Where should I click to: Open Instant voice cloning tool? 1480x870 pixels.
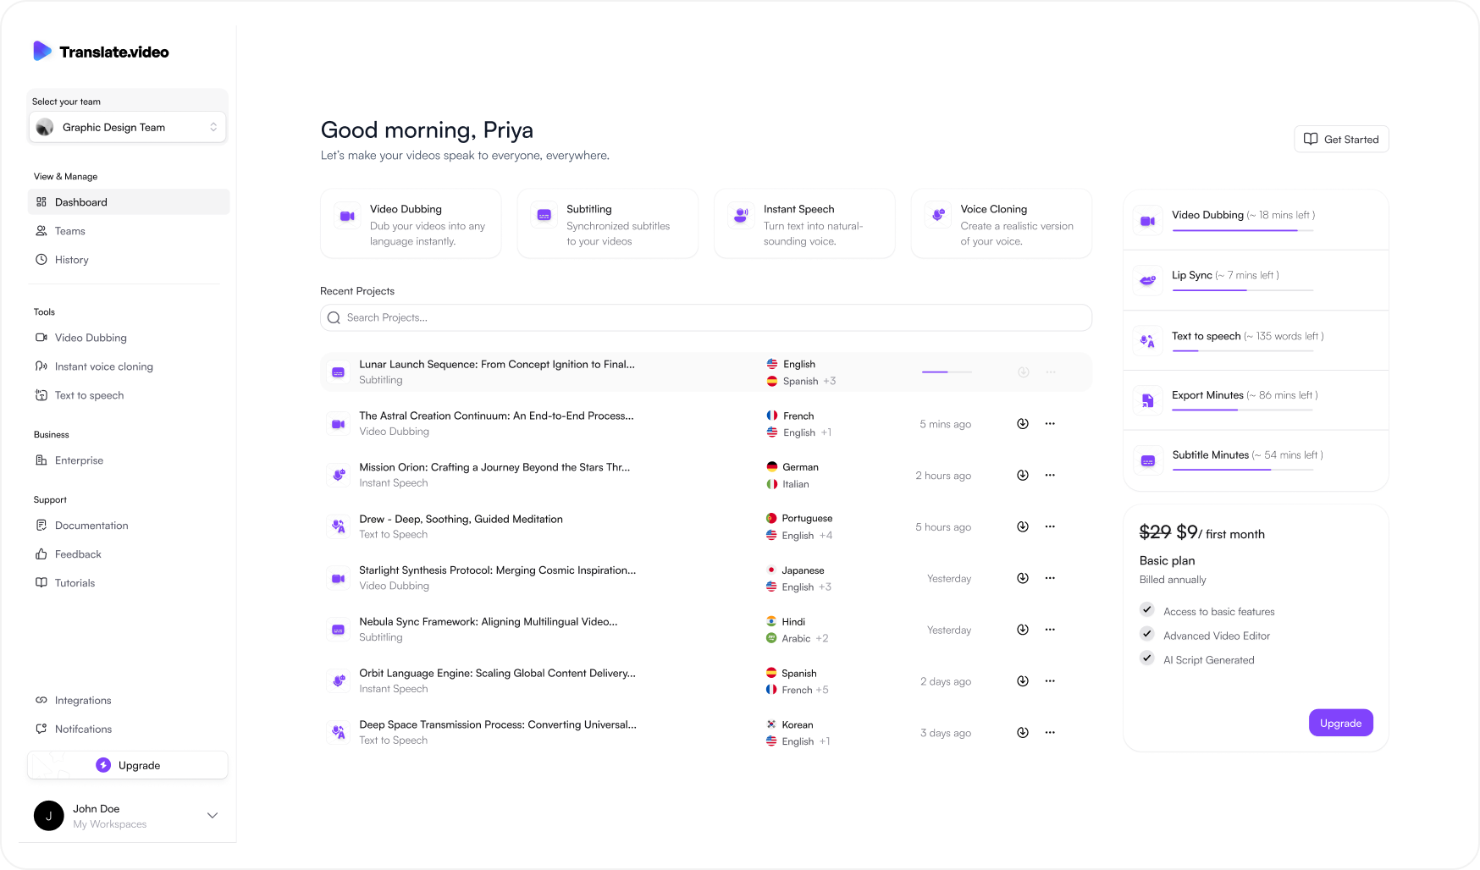[x=94, y=366]
